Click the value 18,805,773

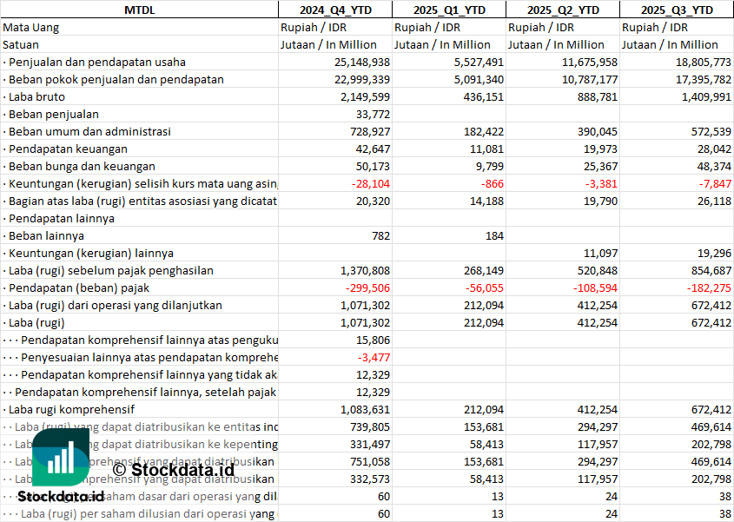(703, 63)
